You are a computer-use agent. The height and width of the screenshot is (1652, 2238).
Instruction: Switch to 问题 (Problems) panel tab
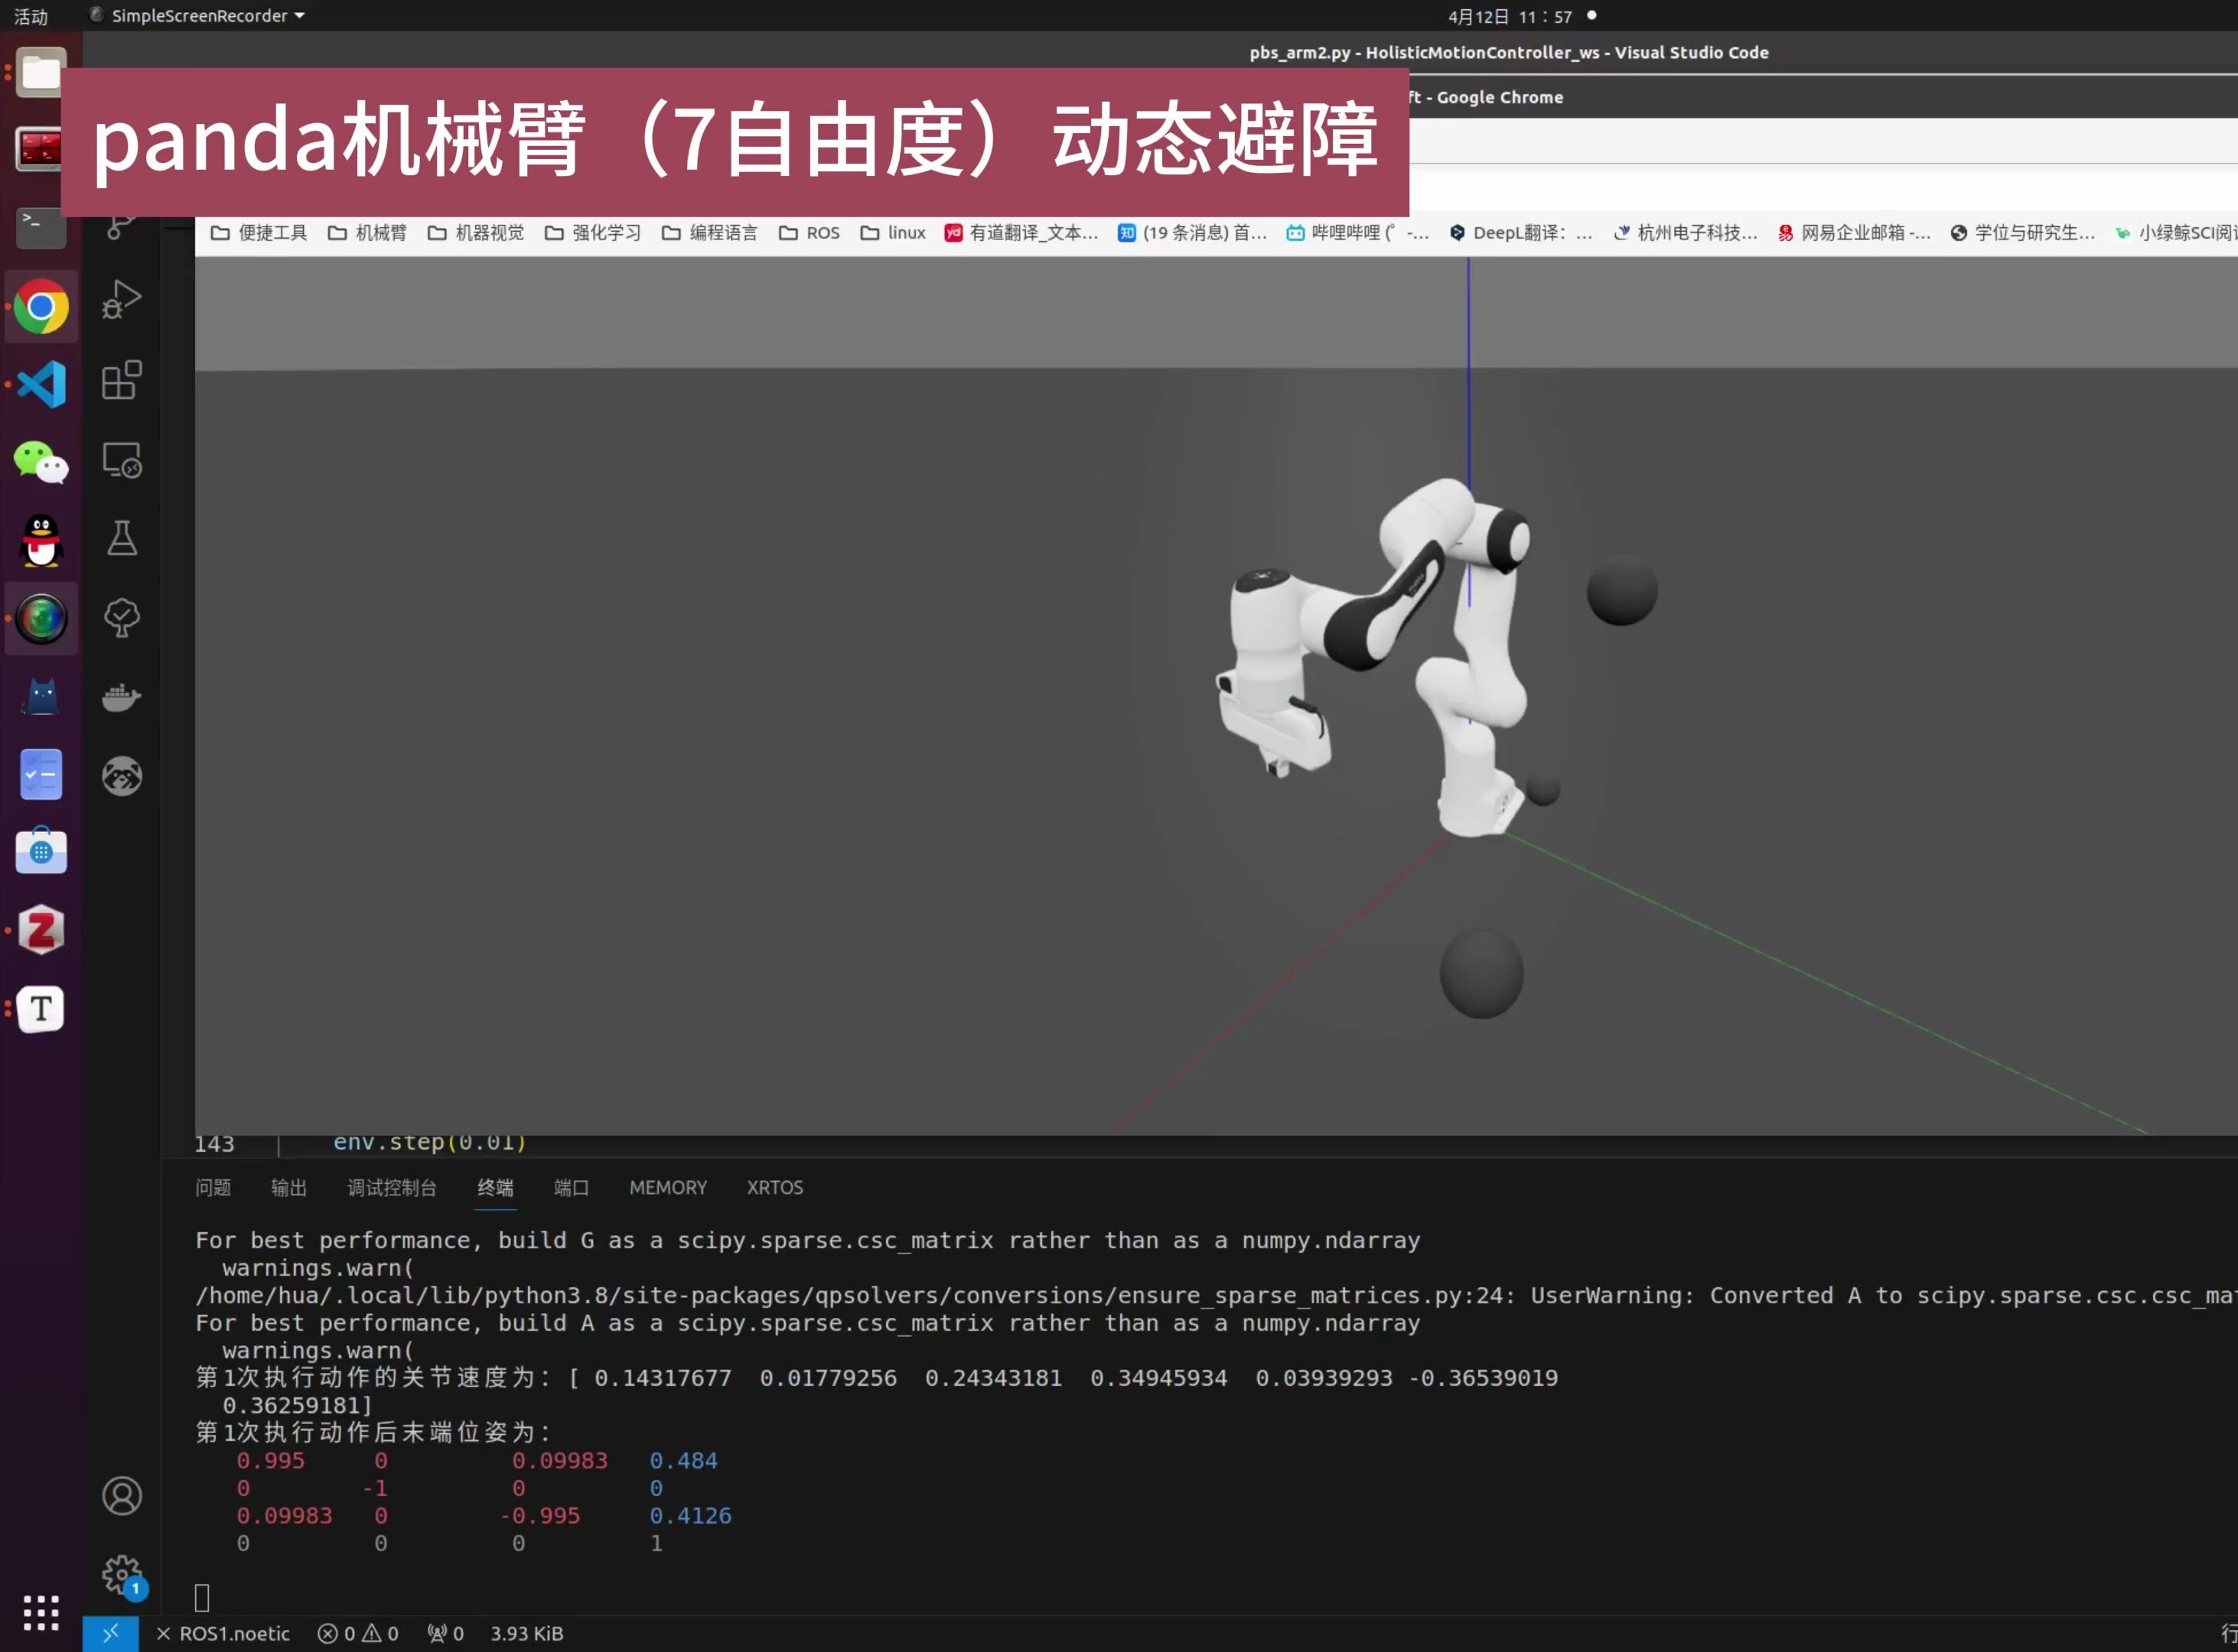(x=213, y=1188)
